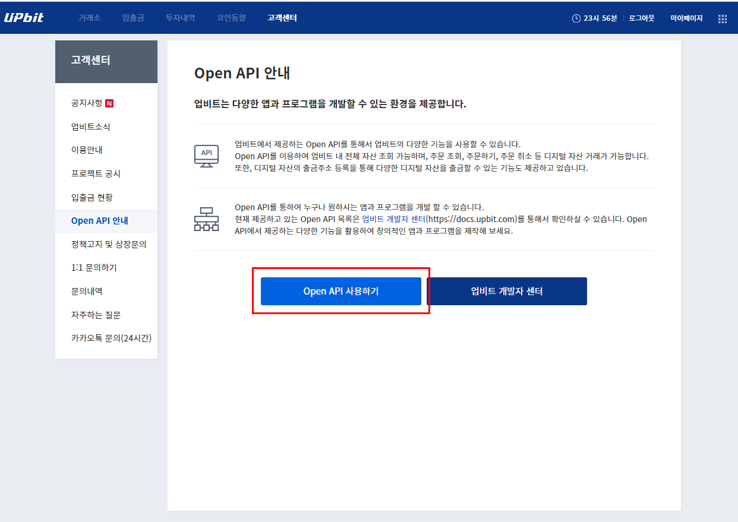Select Open API 안내 in the sidebar

click(x=100, y=221)
